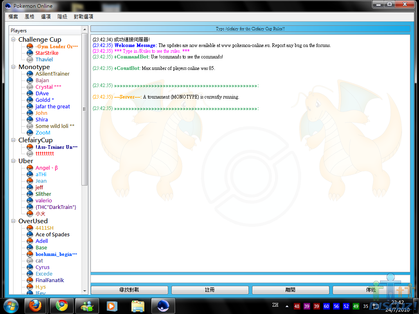The width and height of the screenshot is (419, 314).
Task: Focus the chat message input field
Action: [250, 279]
